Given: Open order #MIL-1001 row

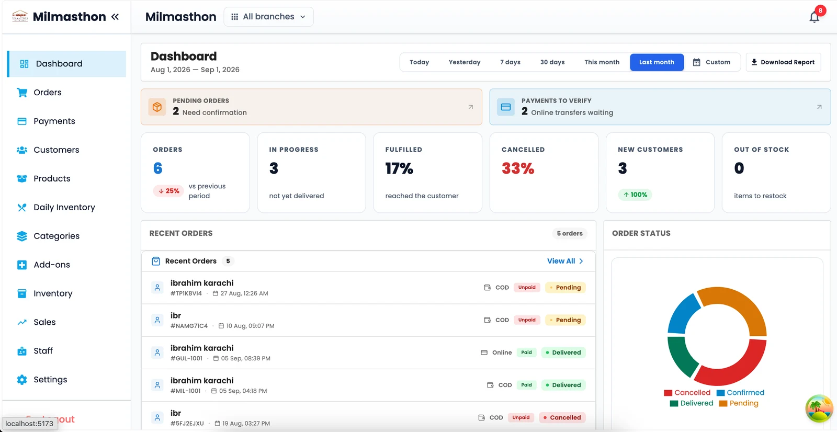Looking at the screenshot, I should click(x=368, y=385).
